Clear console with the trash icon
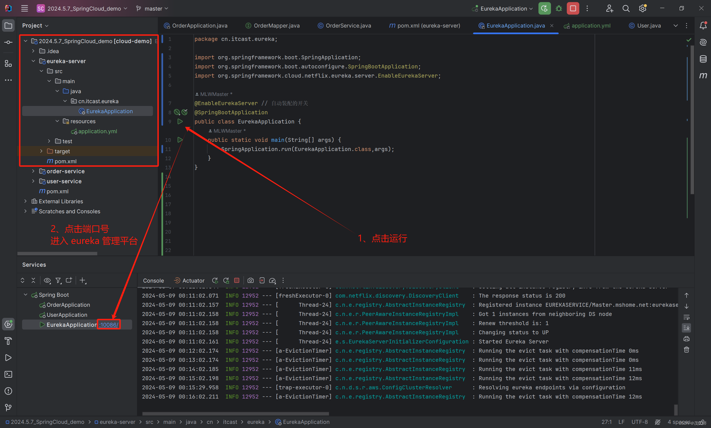 pos(687,350)
